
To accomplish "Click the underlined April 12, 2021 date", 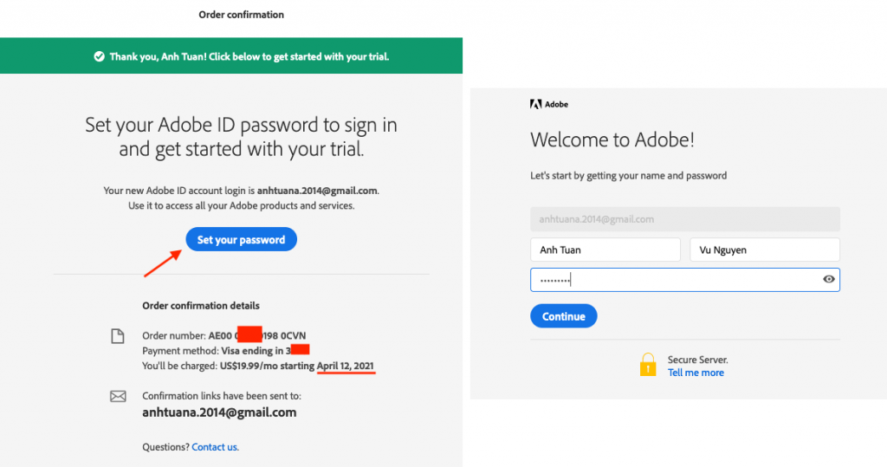I will coord(345,366).
